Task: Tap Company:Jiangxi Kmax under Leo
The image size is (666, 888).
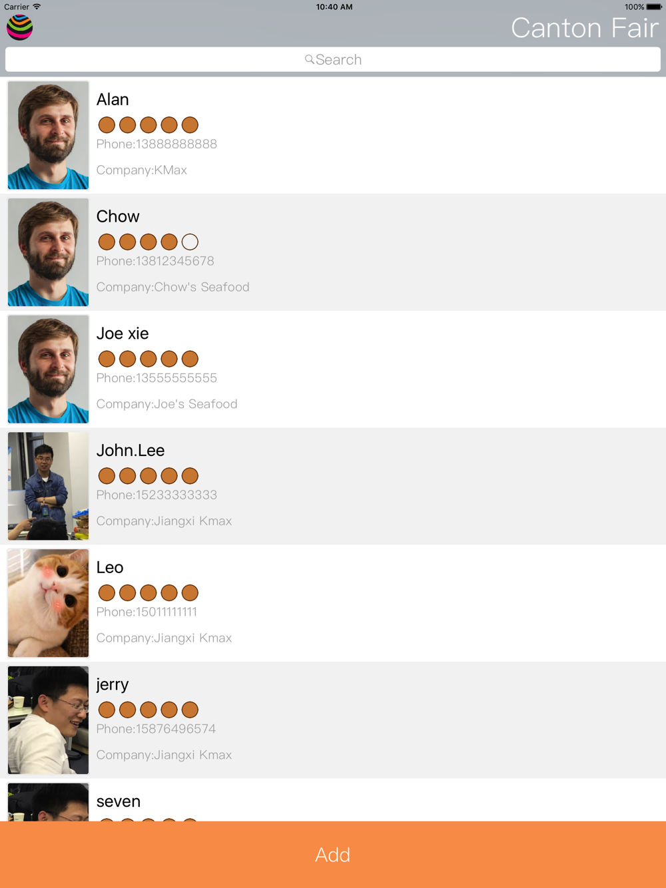Action: (x=164, y=638)
